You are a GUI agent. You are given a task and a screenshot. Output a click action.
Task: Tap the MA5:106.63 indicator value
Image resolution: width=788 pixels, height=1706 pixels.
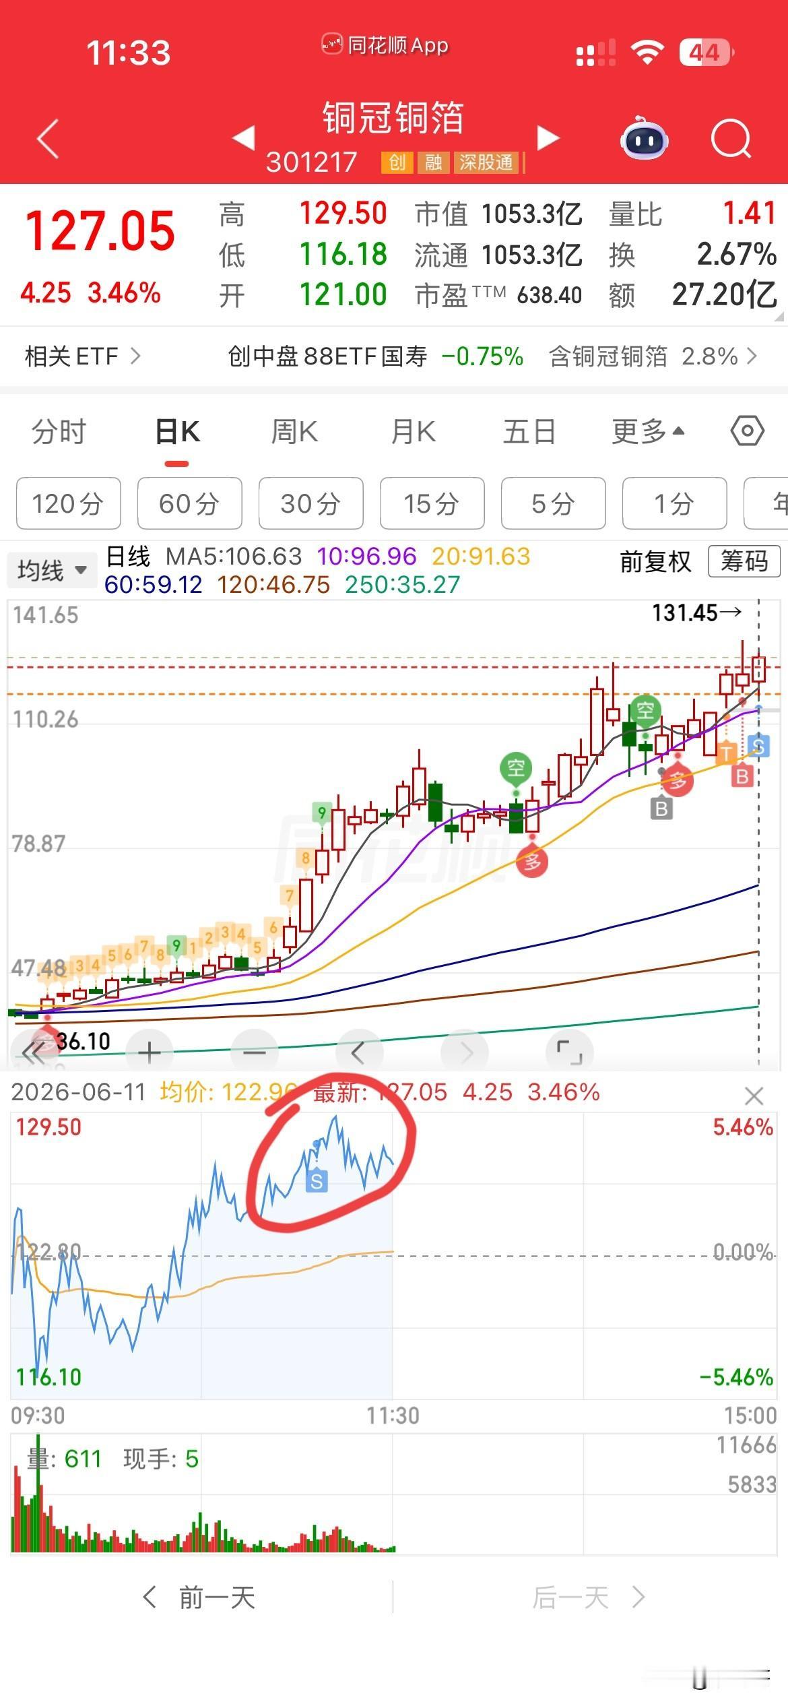(x=234, y=557)
